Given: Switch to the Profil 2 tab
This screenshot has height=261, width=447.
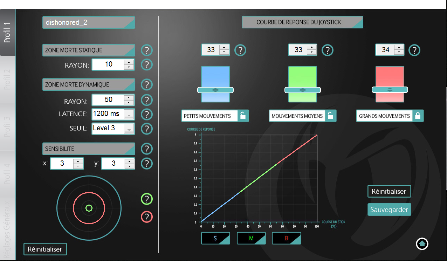Looking at the screenshot, I should (7, 80).
